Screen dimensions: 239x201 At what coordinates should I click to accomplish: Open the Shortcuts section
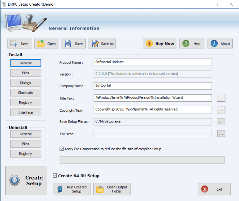26,93
